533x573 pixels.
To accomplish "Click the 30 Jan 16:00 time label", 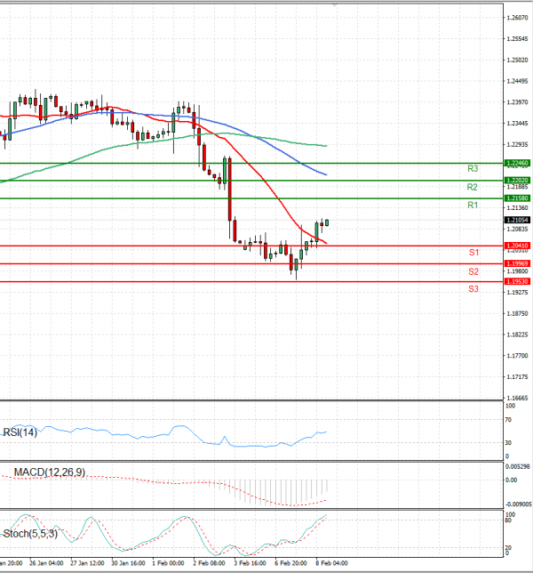I will [128, 563].
